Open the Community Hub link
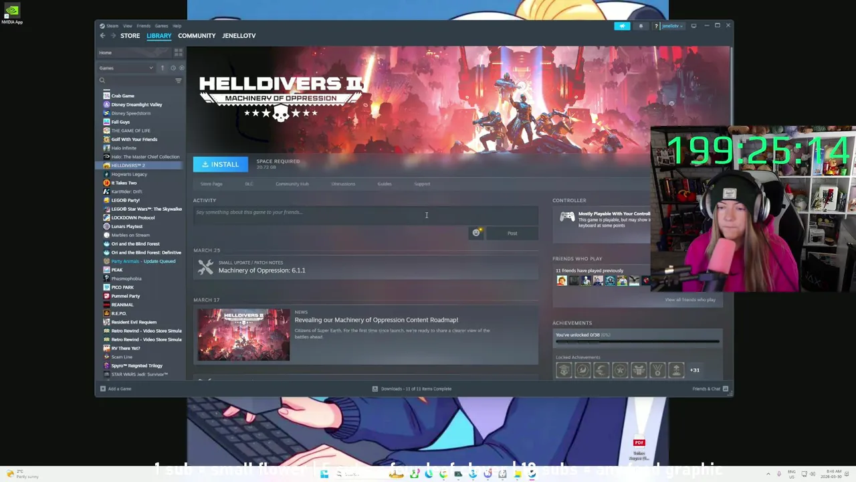 tap(292, 184)
